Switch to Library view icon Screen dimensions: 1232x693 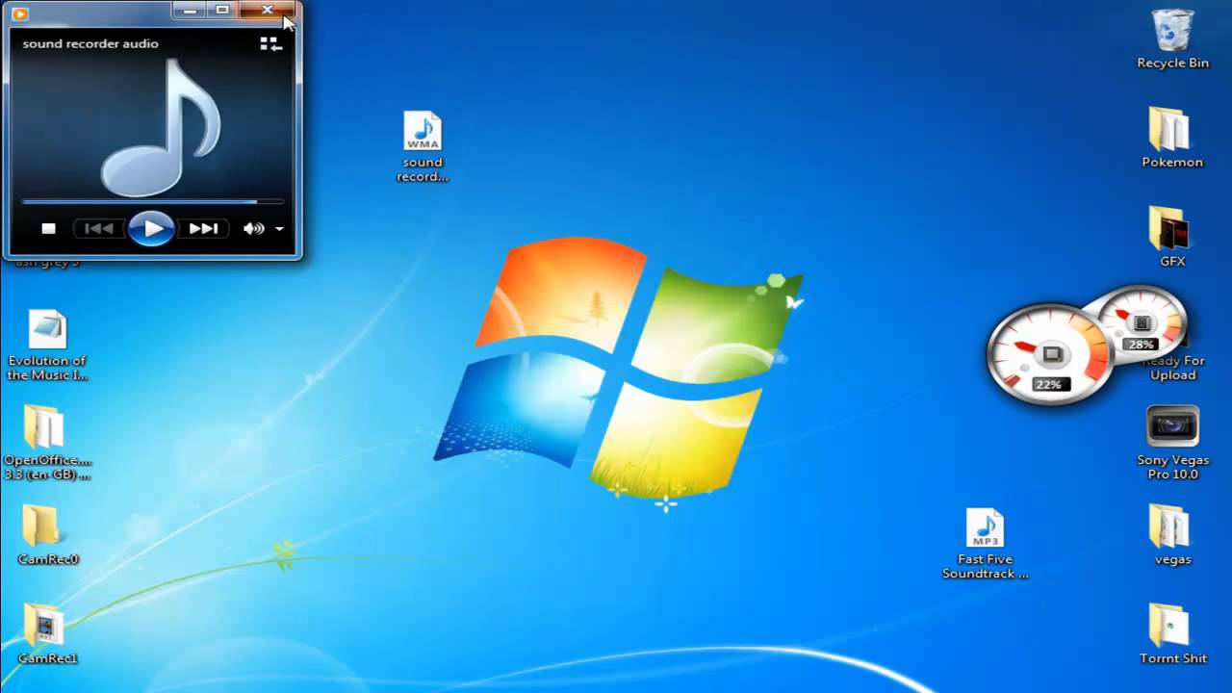pos(270,44)
